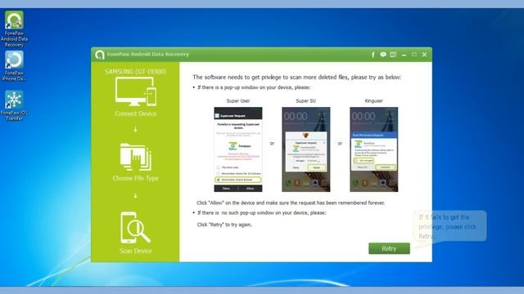
Task: Open FonePaw iPhone Data Recovery desktop shortcut
Action: pyautogui.click(x=14, y=66)
